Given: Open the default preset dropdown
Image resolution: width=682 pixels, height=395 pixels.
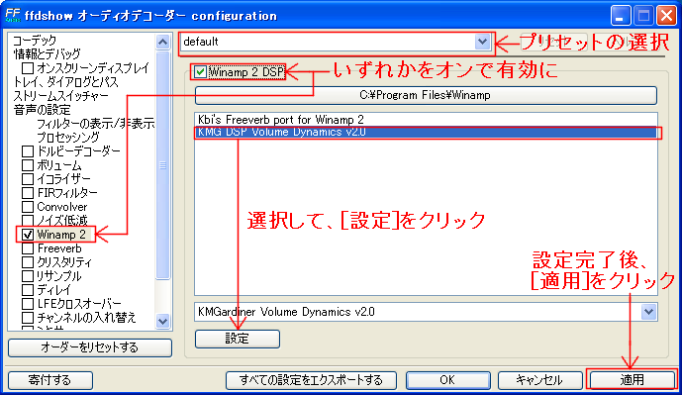Looking at the screenshot, I should point(482,42).
